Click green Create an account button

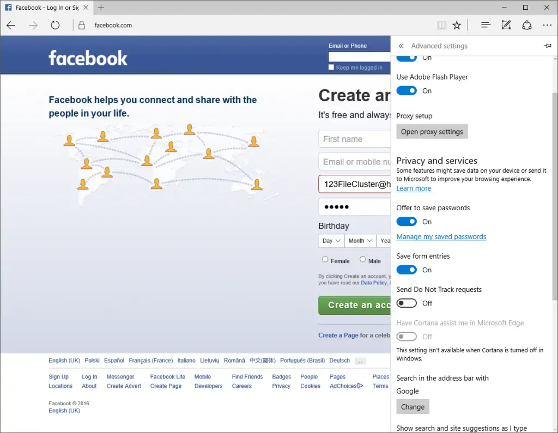[354, 305]
